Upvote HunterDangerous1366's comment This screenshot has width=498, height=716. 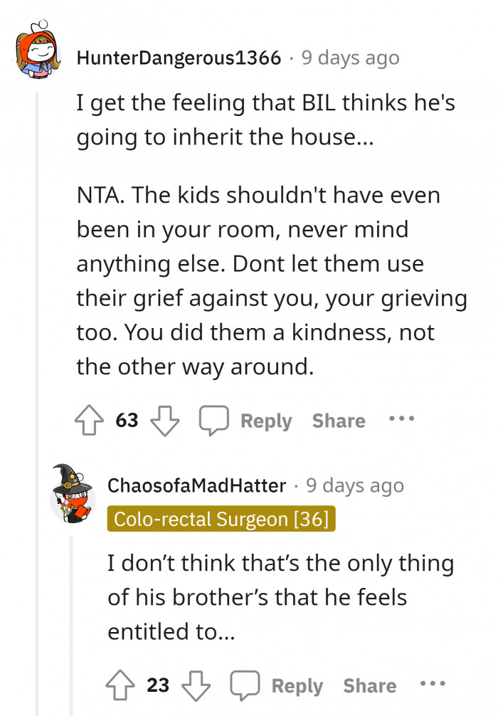[90, 421]
